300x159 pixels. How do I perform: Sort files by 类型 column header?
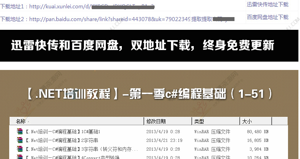pyautogui.click(x=216, y=121)
